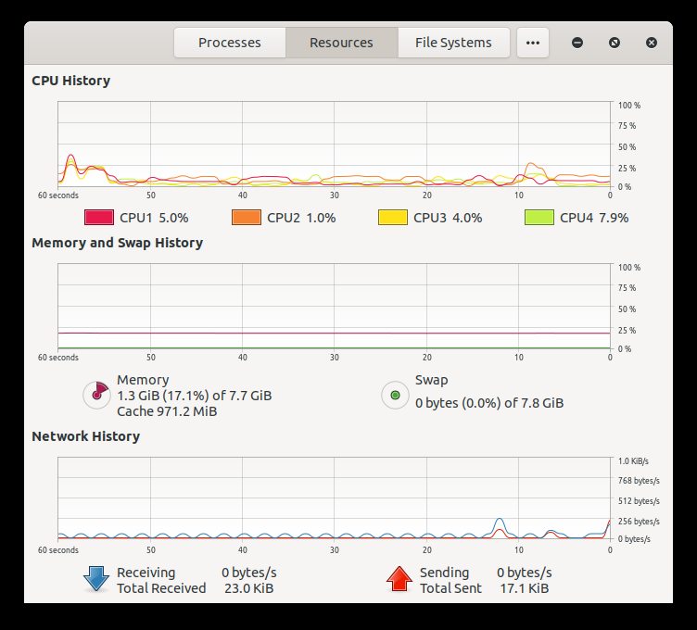Click the Network History heading

85,436
